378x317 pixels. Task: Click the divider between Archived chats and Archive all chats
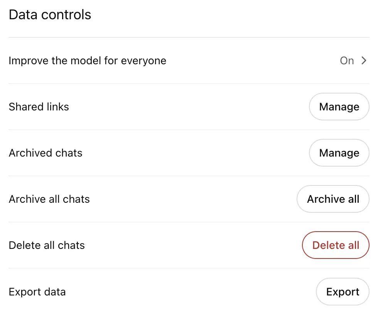point(189,176)
